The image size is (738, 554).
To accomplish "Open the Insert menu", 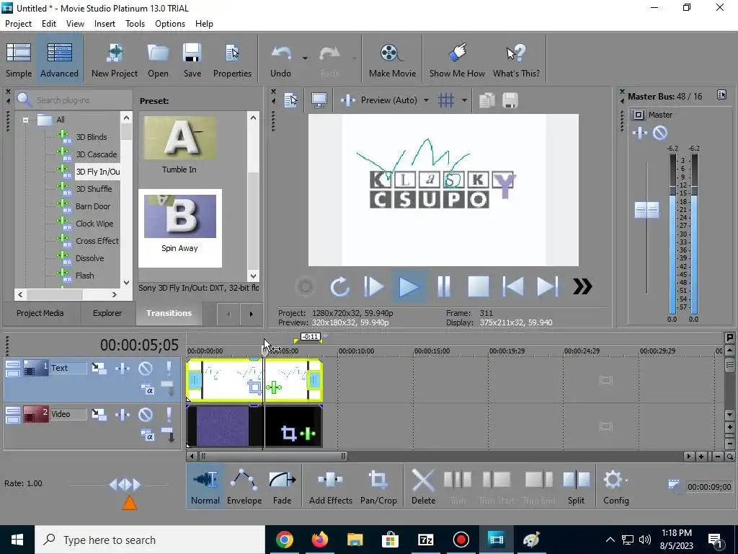I will click(x=105, y=24).
